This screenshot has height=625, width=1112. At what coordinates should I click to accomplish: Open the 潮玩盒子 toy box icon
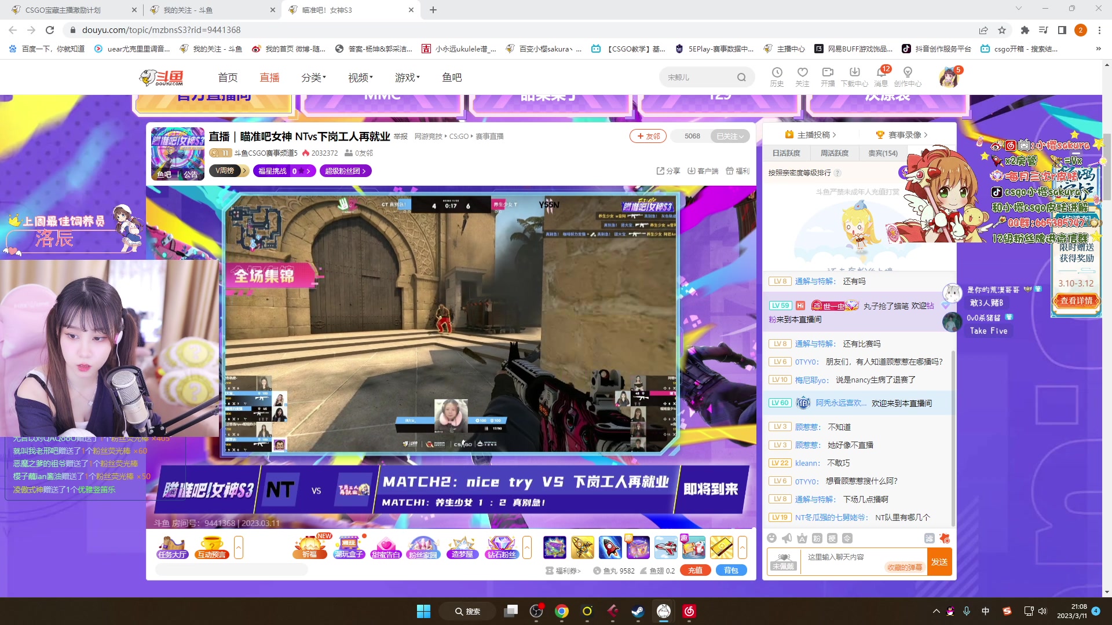(349, 547)
